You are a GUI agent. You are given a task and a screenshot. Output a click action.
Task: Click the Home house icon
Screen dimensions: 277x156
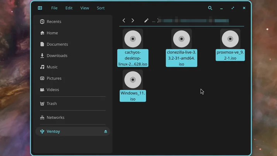pyautogui.click(x=42, y=33)
